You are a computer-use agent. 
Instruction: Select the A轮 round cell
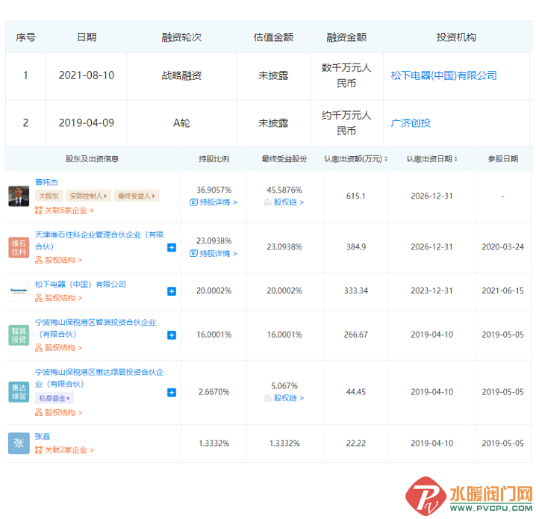coord(181,123)
